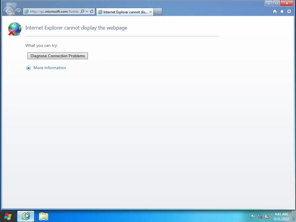Click Show desktop strip at taskbar end
The image size is (296, 222).
point(294,216)
